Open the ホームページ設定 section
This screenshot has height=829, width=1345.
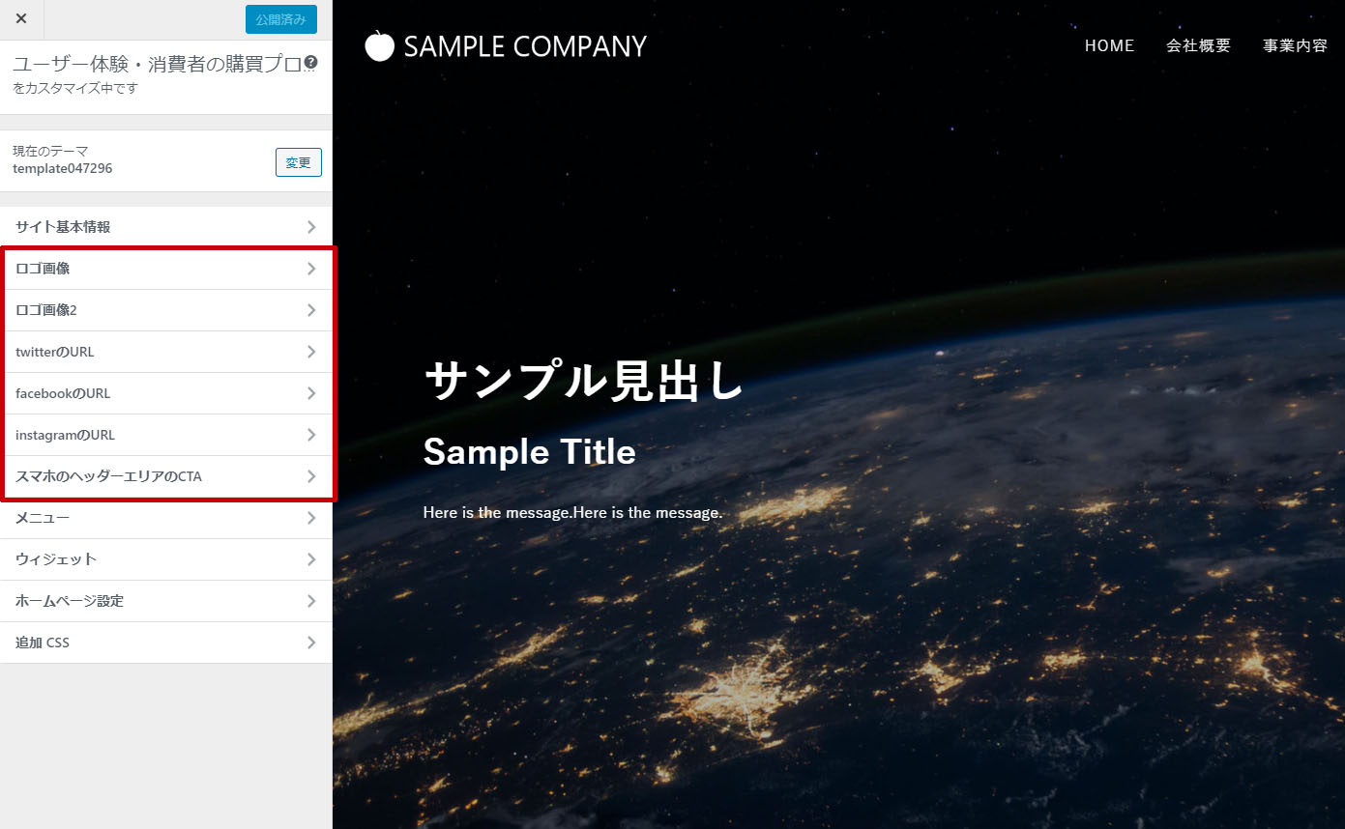(x=166, y=601)
